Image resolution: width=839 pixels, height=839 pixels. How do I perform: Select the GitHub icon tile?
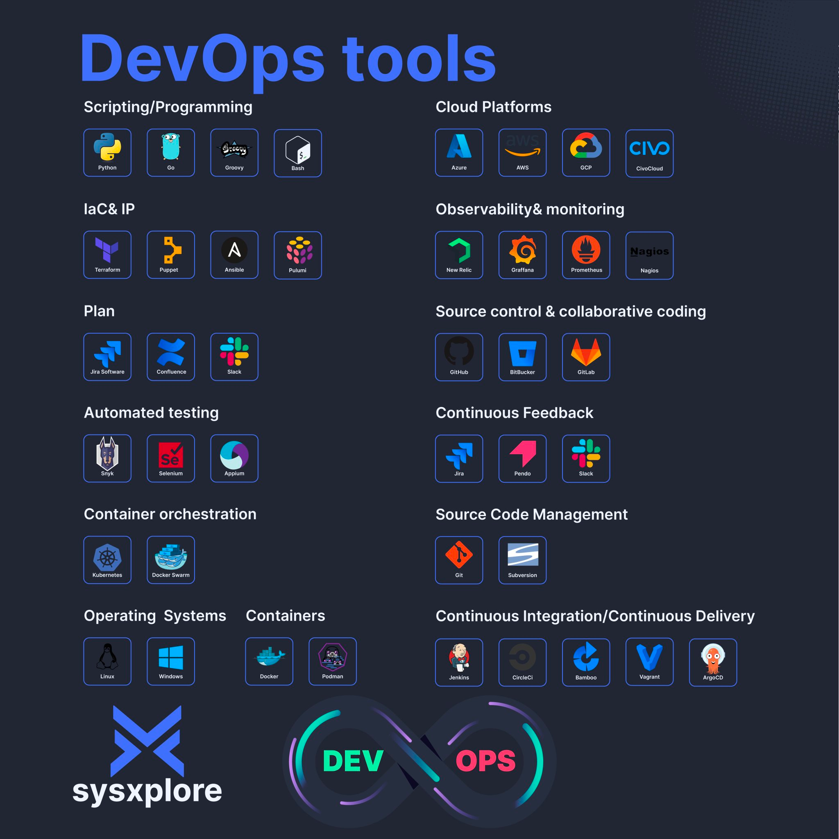click(459, 357)
